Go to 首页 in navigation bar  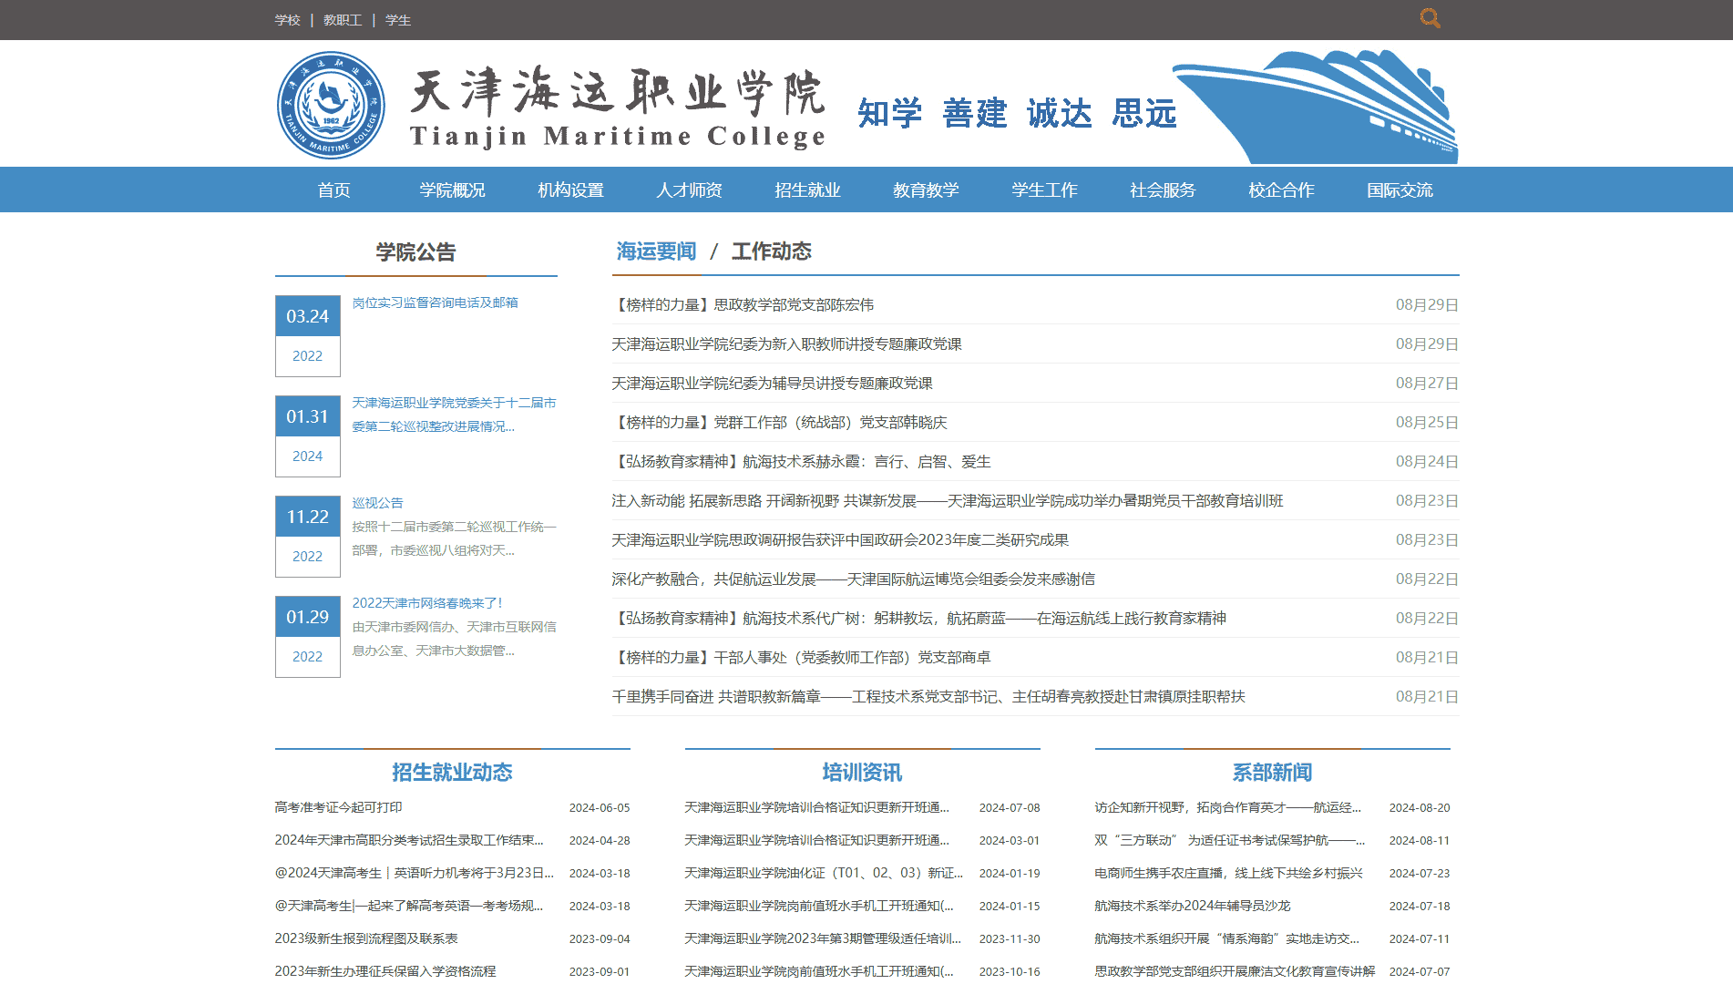334,190
